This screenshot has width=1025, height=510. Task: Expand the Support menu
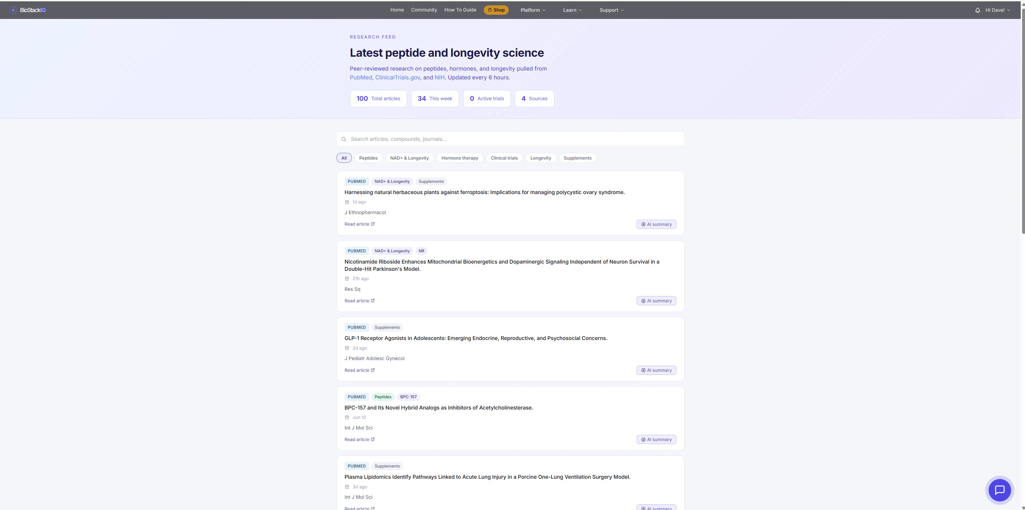(612, 10)
